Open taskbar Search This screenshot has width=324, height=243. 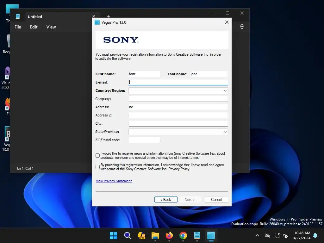127,235
